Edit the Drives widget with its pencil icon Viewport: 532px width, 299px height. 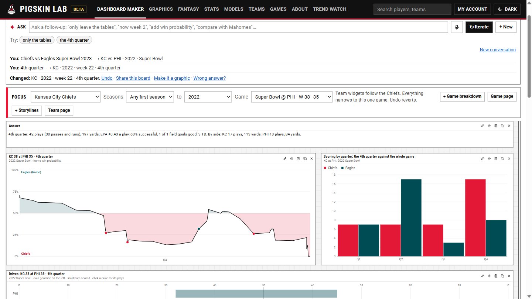[482, 276]
